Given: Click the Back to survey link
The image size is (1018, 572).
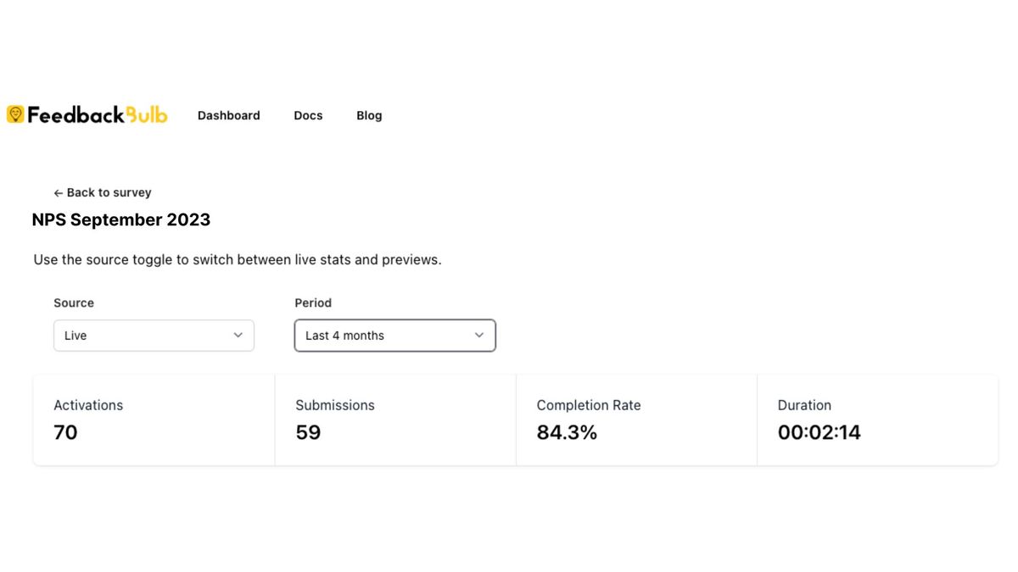Looking at the screenshot, I should coord(109,192).
